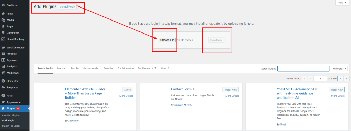This screenshot has width=351, height=131.
Task: Focus the Search Plugins input field
Action: 303,69
